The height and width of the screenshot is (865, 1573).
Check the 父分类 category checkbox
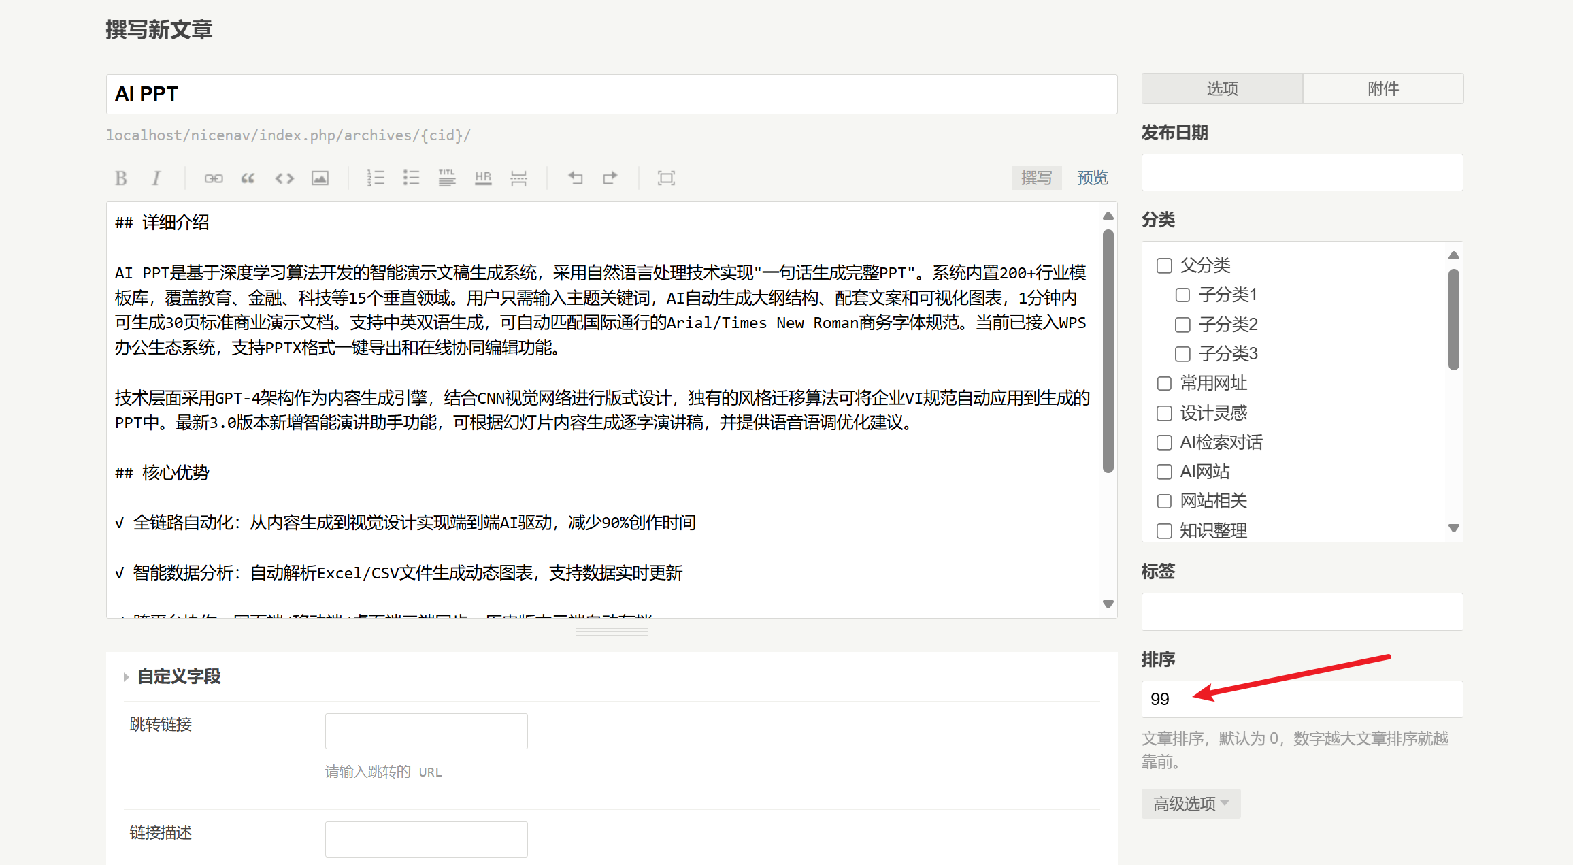point(1164,265)
